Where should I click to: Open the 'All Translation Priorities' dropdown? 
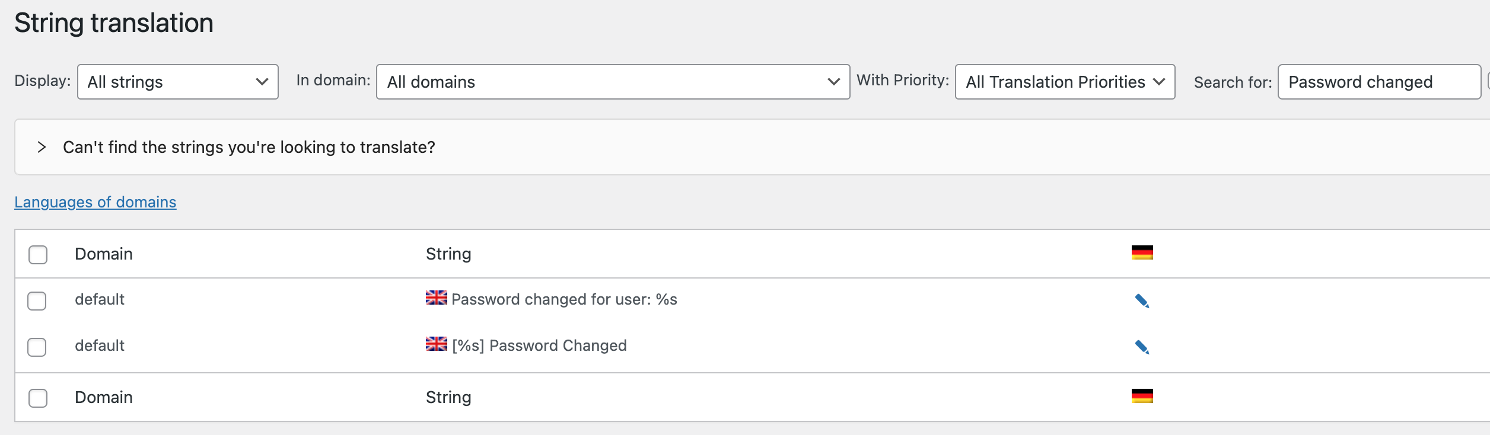point(1065,82)
